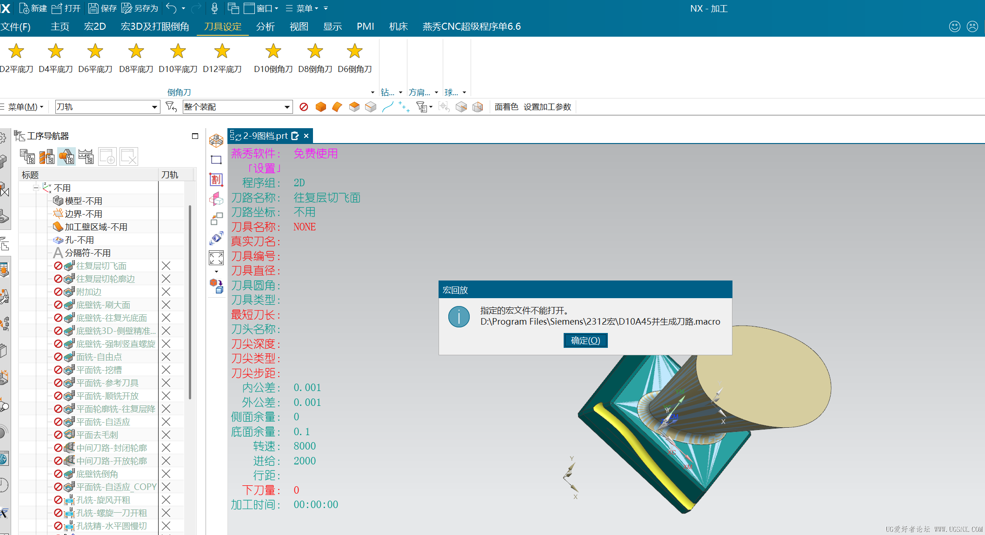Click the toolpath X mark for 平面铣-挖槽
The height and width of the screenshot is (535, 985).
point(166,370)
